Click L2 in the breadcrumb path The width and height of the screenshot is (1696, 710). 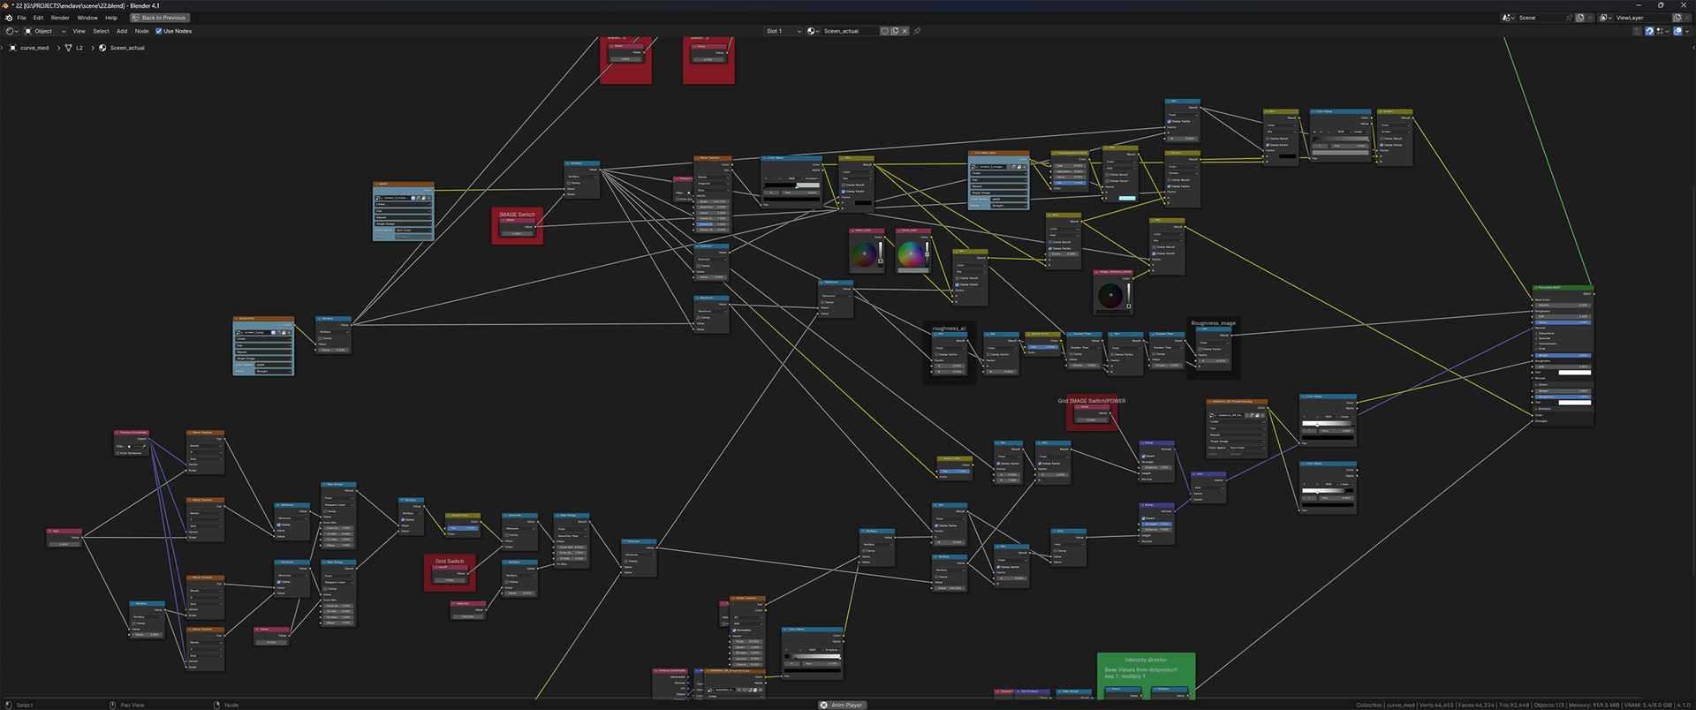point(79,48)
